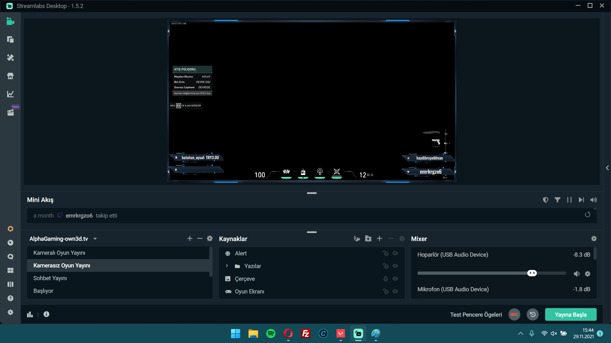Screen dimensions: 611x343
Task: Pause the Mini Akış alert queue
Action: [x=569, y=200]
